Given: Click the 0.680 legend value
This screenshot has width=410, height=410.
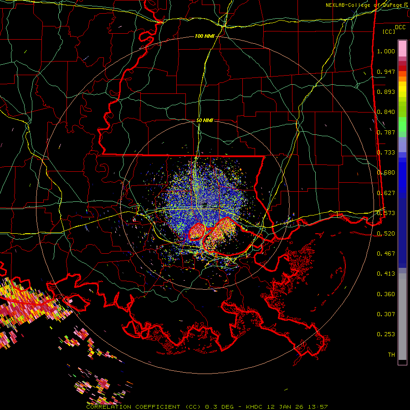Looking at the screenshot, I should click(x=386, y=173).
